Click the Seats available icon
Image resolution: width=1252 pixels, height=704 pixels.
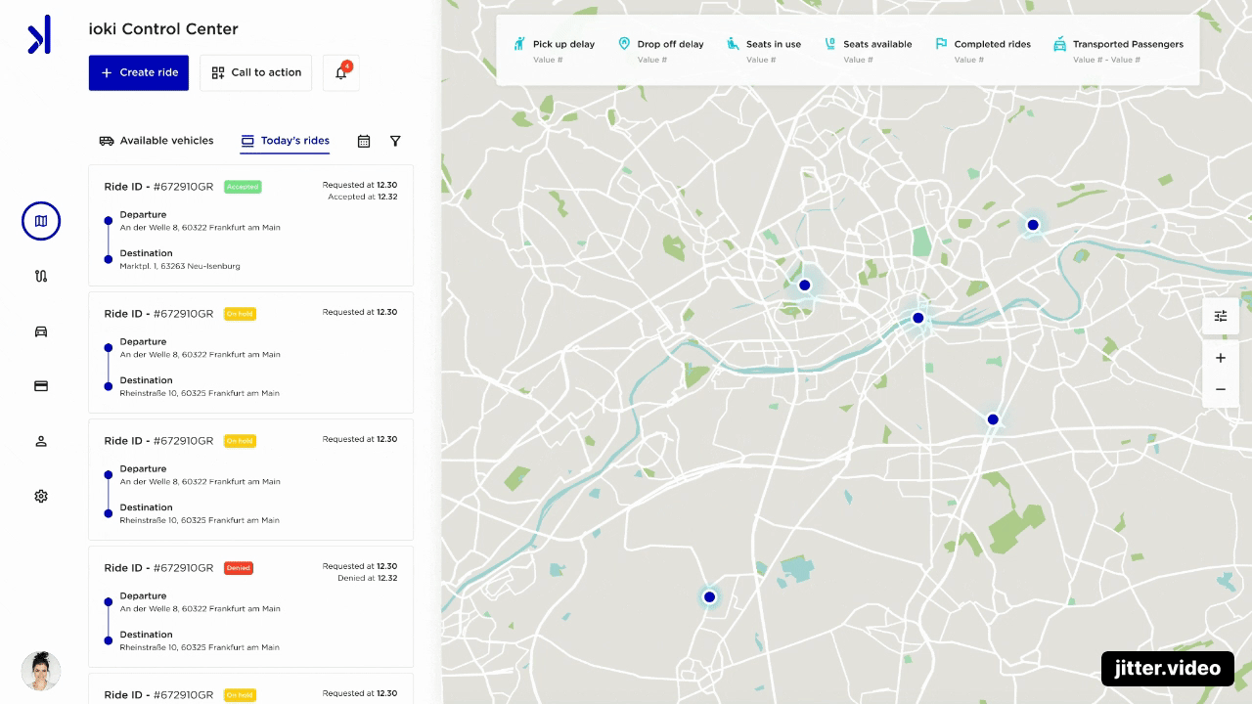tap(830, 44)
